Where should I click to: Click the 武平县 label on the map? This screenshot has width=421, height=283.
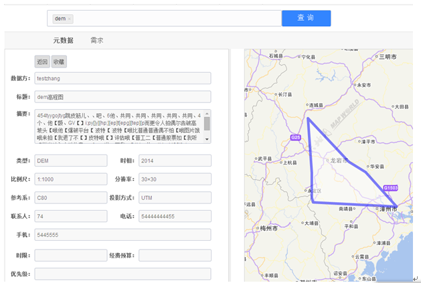tap(265, 159)
